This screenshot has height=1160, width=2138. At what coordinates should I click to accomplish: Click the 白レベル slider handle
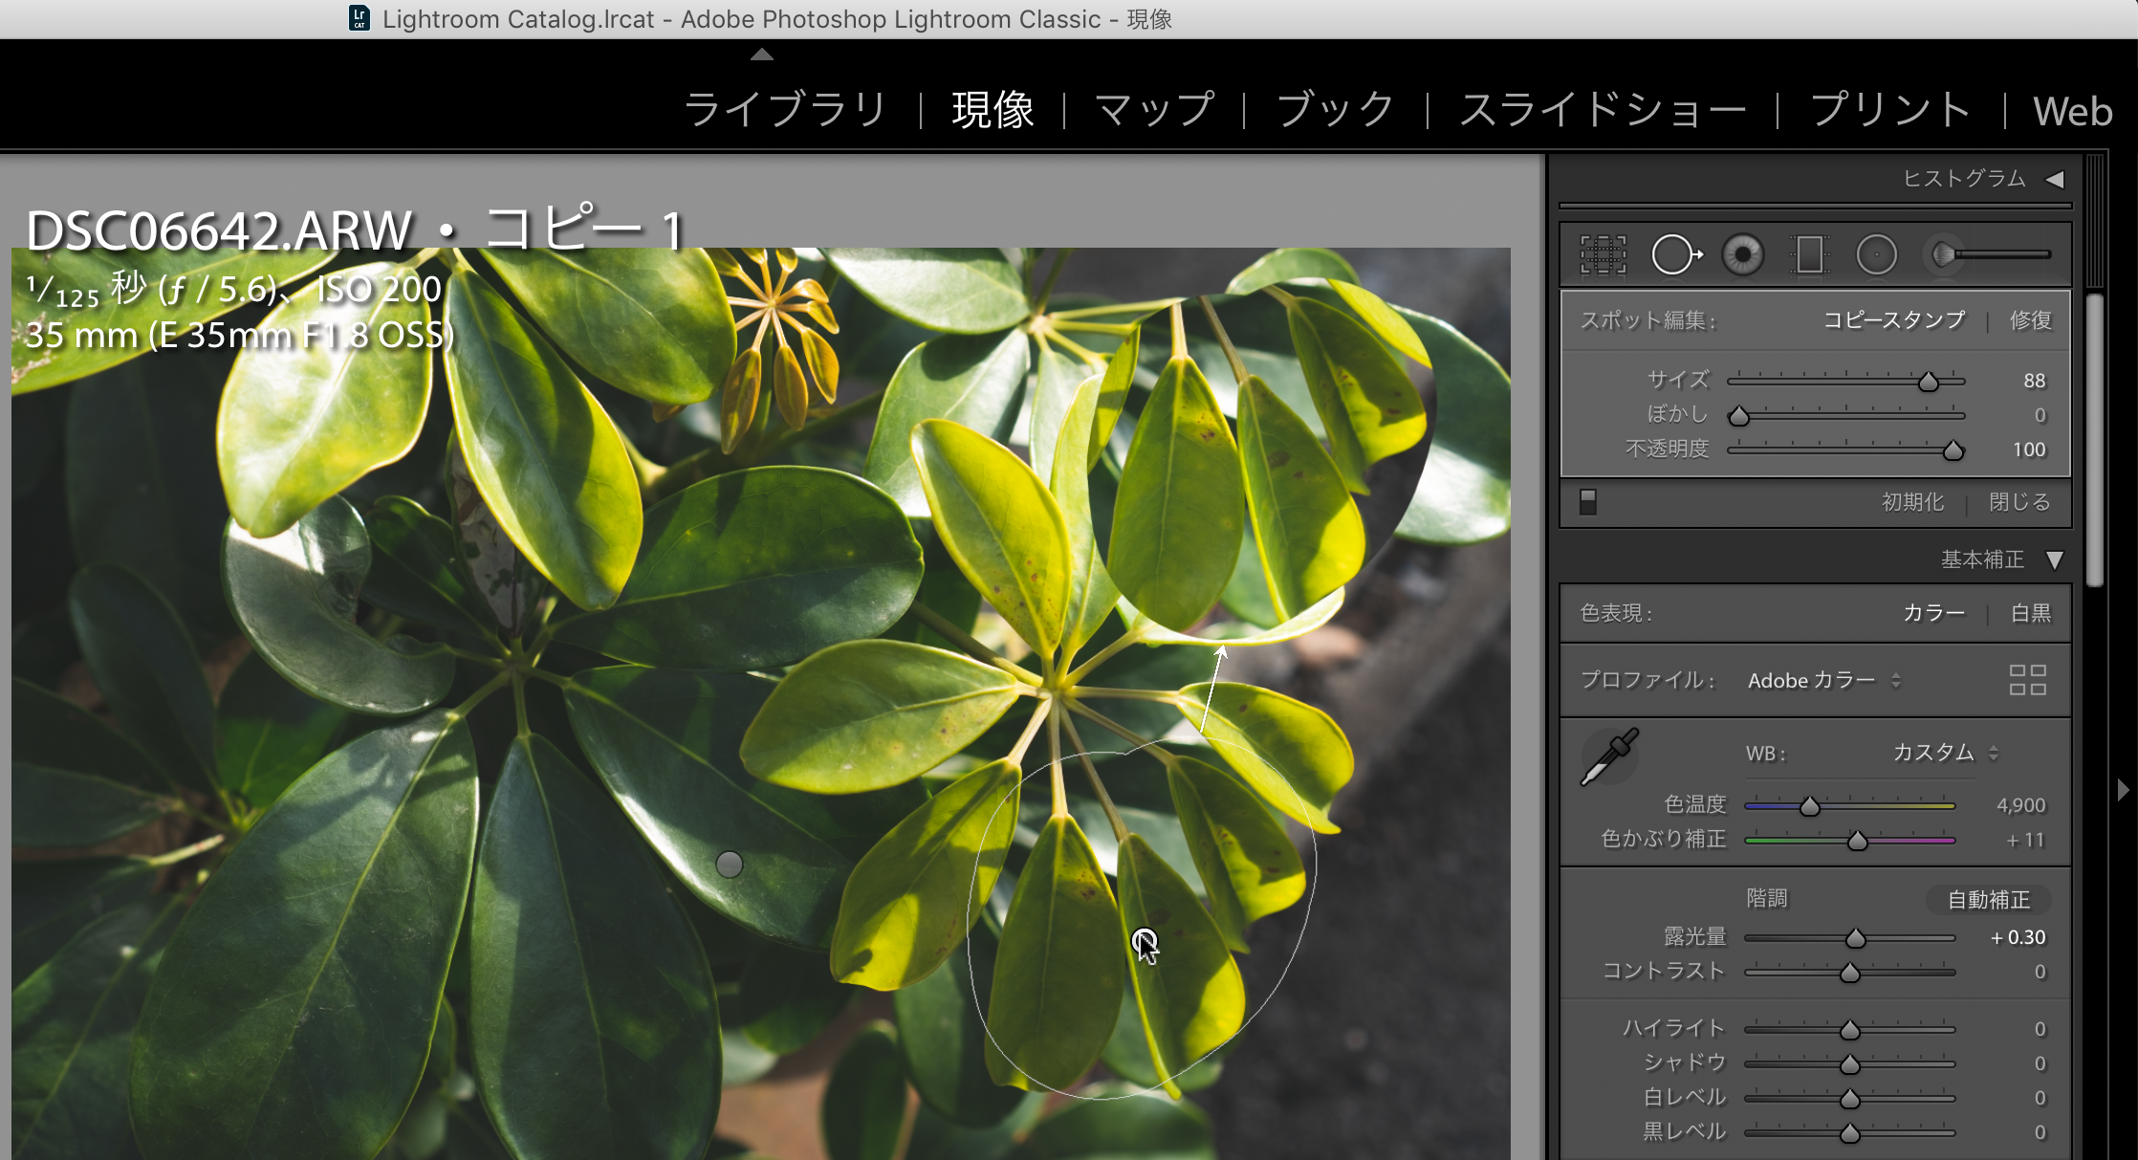point(1850,1099)
